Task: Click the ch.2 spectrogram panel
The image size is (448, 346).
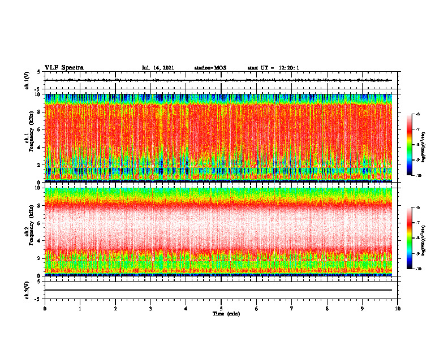Action: pos(221,232)
